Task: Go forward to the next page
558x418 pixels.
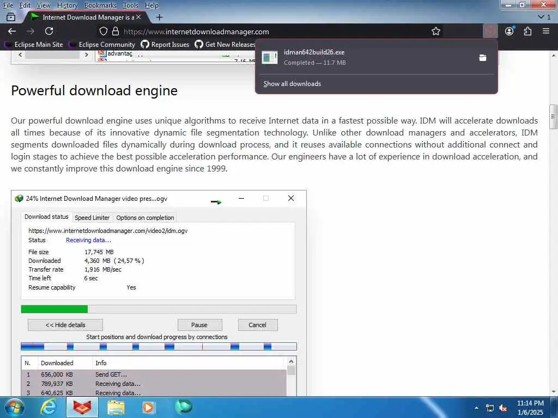Action: point(31,31)
